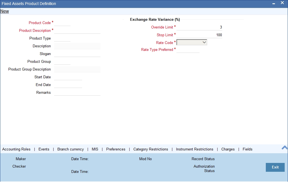The image size is (288, 182).
Task: Focus the End Date input field
Action: tap(68, 85)
